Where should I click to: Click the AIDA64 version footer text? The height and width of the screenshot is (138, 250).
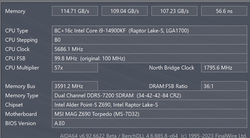coord(153,135)
